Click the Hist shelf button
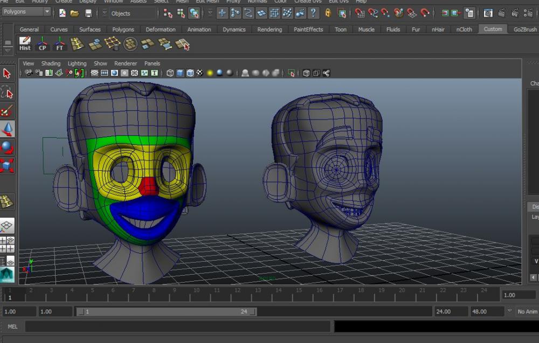 click(x=25, y=44)
